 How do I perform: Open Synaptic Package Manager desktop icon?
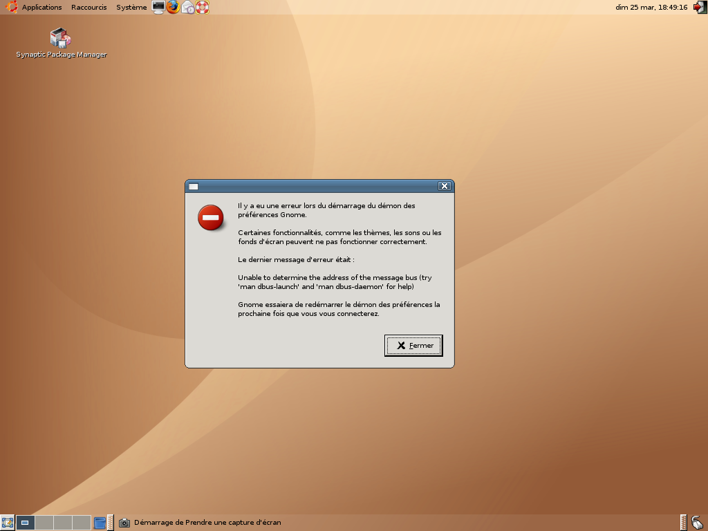point(61,44)
